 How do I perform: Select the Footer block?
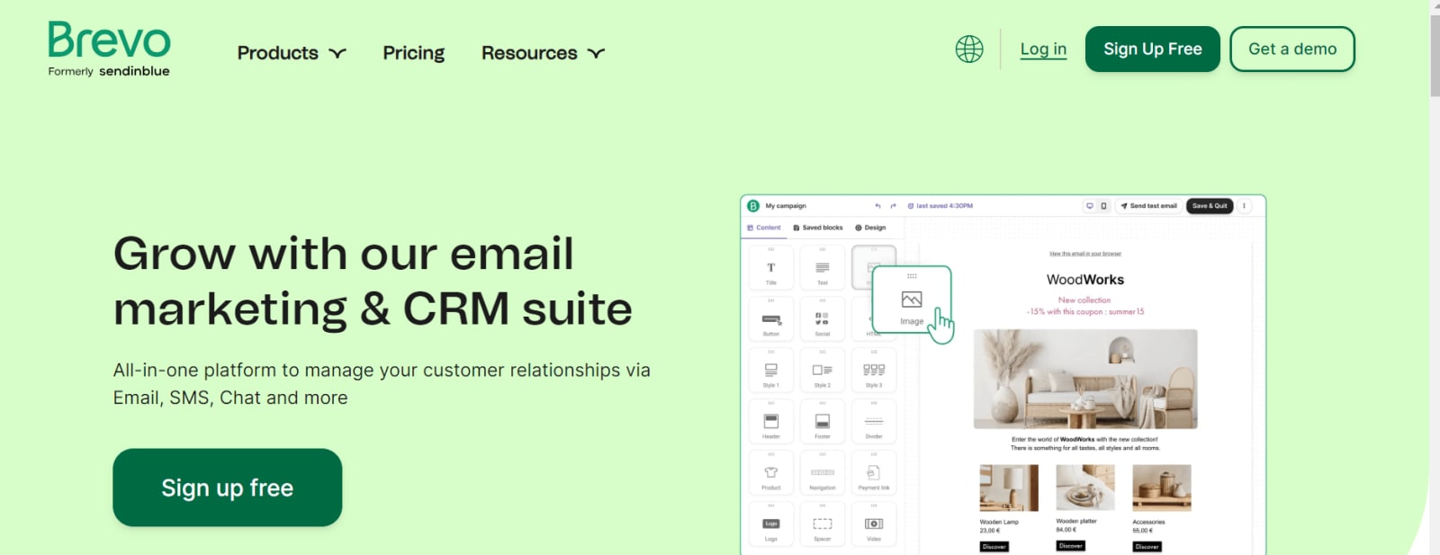click(823, 422)
